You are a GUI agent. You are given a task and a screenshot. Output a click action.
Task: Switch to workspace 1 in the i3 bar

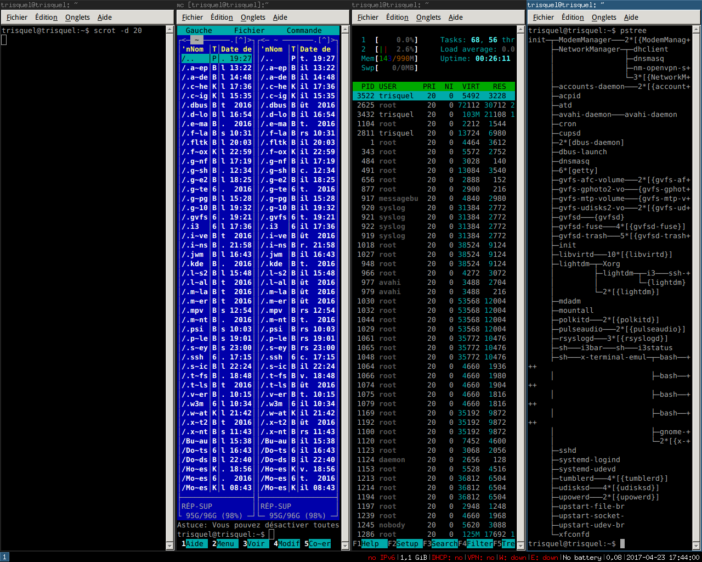pyautogui.click(x=4, y=557)
